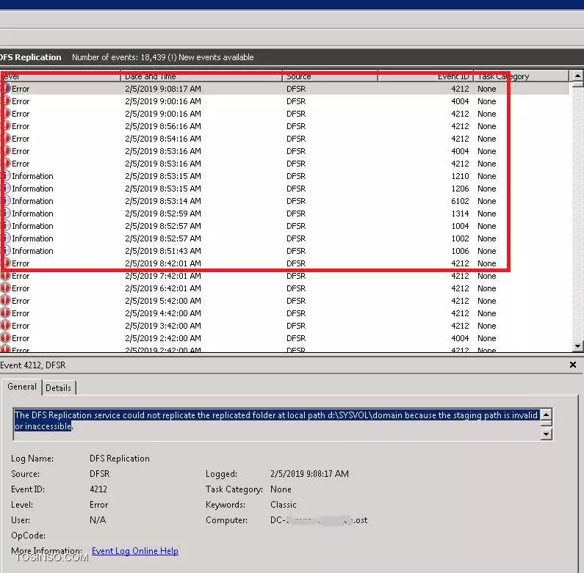
Task: Click the Logged value 2/5/2019 9:08:17 AM
Action: coord(309,474)
